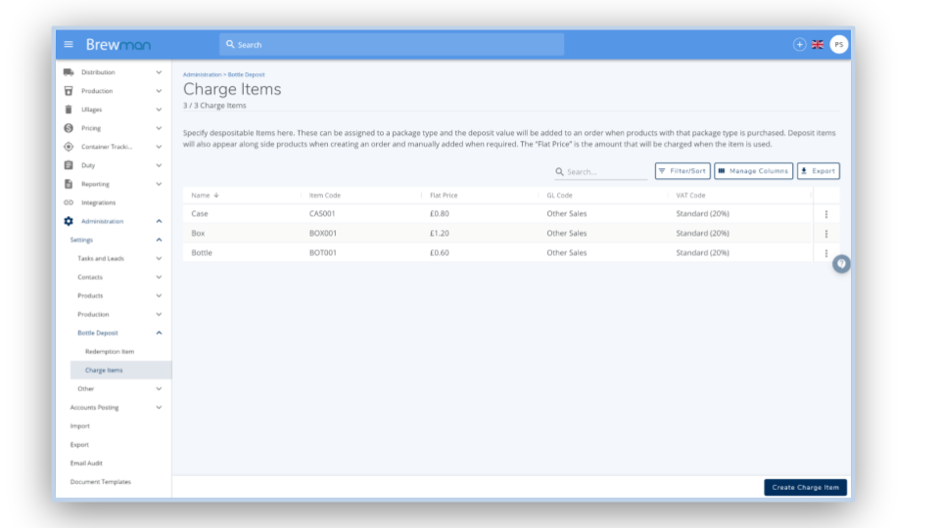The width and height of the screenshot is (940, 528).
Task: Click the Export table button
Action: coord(819,171)
